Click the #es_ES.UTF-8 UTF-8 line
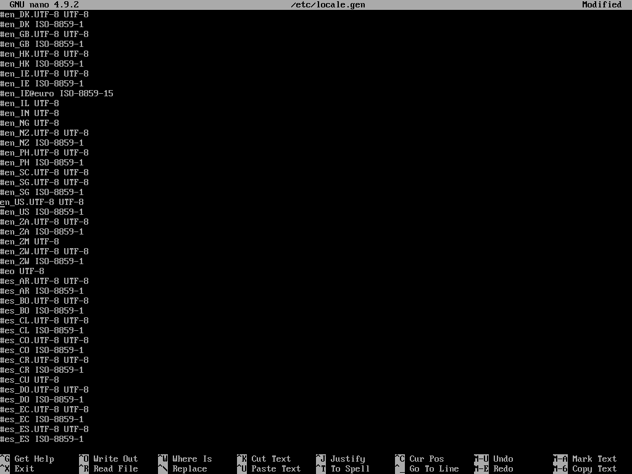The width and height of the screenshot is (632, 474). [44, 430]
